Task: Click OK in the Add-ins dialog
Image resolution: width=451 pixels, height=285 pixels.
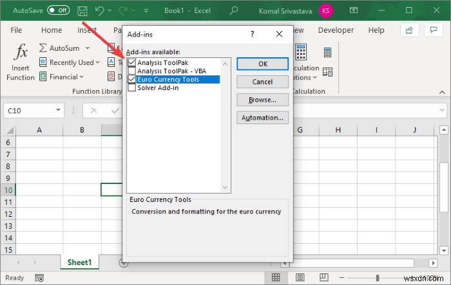Action: tap(263, 64)
